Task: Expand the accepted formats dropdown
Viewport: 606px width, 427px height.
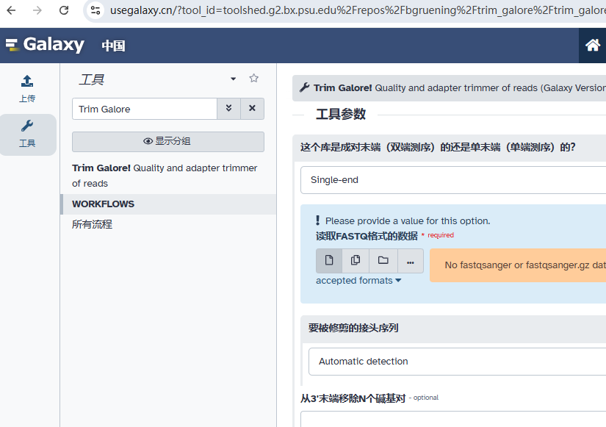Action: click(358, 281)
